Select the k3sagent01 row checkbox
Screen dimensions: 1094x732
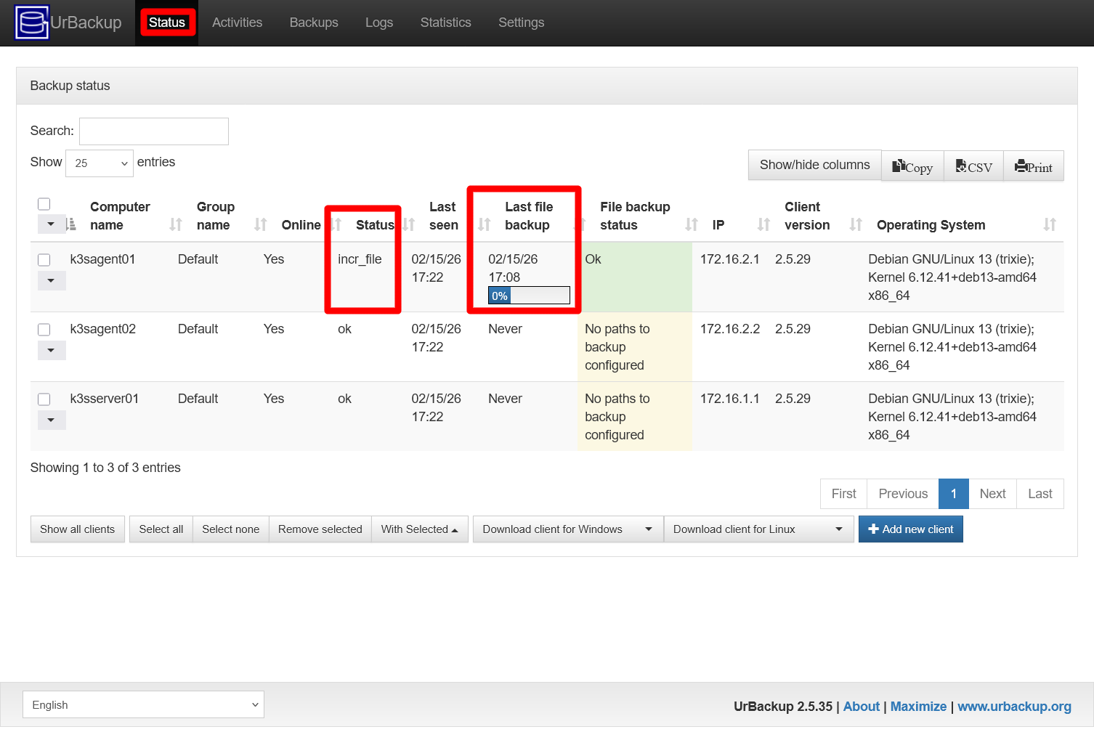44,259
